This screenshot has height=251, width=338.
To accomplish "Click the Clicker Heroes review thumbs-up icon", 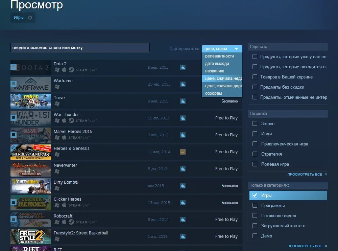I will (x=183, y=203).
